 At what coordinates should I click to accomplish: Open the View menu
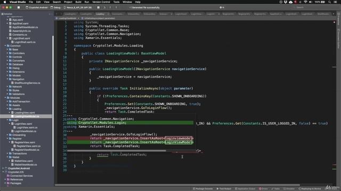pos(46,2)
